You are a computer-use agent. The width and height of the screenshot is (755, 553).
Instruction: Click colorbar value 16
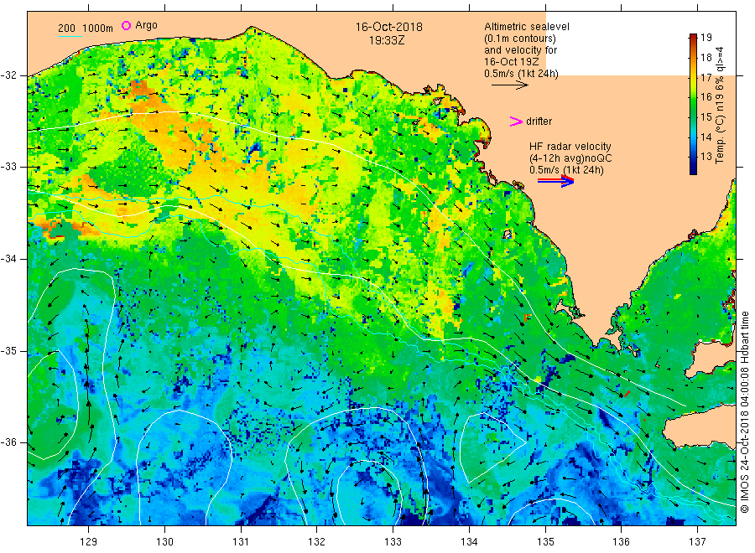click(706, 97)
